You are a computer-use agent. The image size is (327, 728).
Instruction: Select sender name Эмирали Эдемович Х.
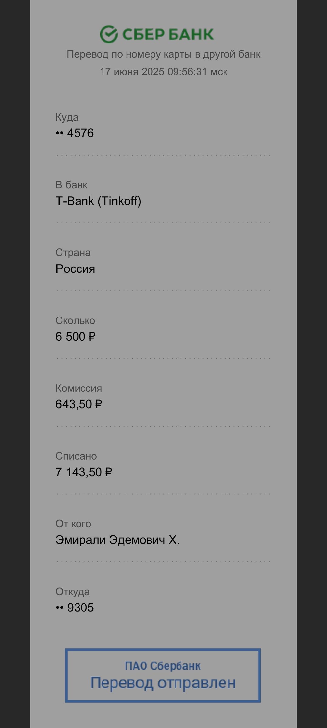(x=117, y=540)
